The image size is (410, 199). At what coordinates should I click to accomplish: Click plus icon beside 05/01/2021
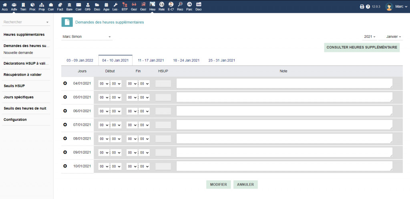point(65,97)
